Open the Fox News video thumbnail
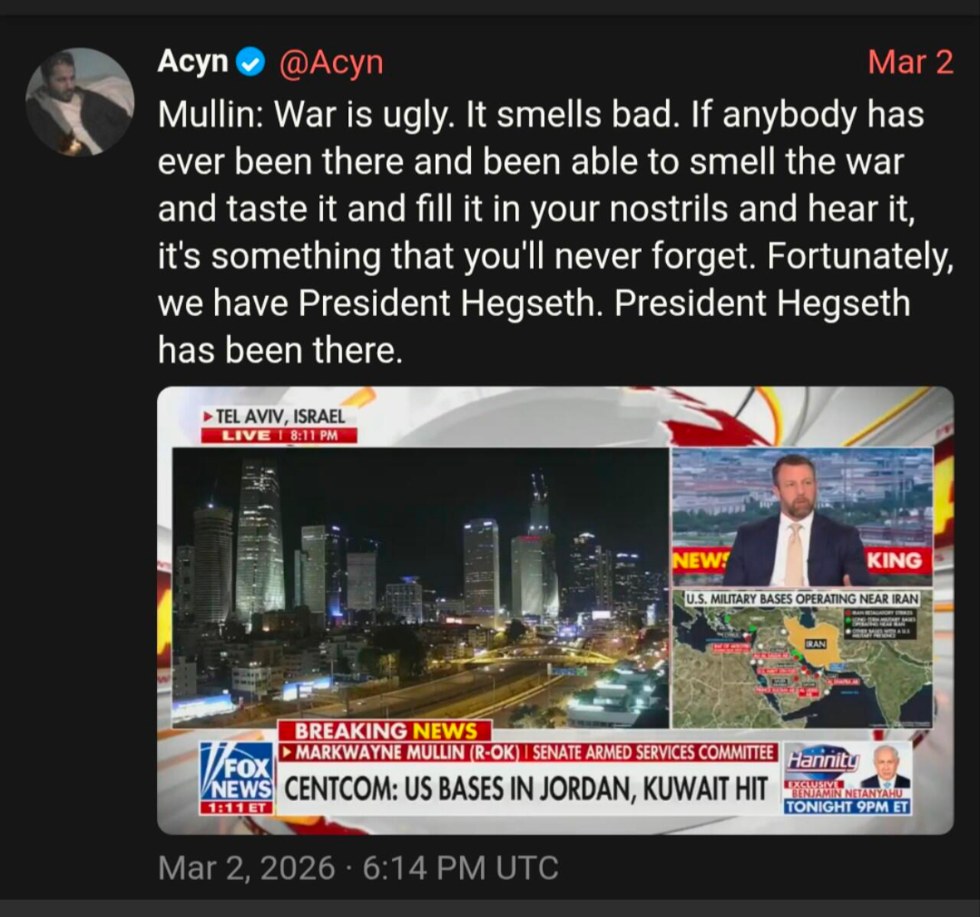The height and width of the screenshot is (917, 980). point(555,610)
